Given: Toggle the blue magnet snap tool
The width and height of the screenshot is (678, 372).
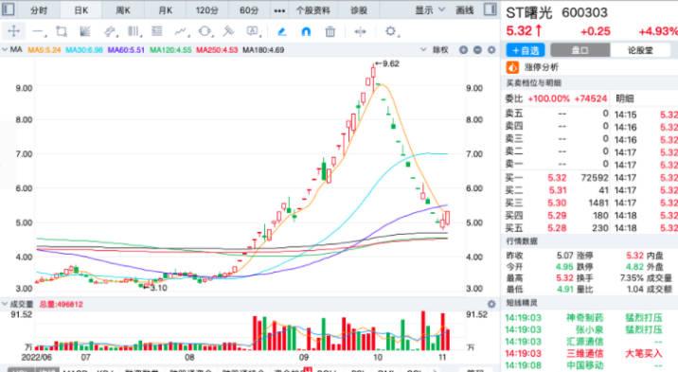Looking at the screenshot, I should 306,31.
